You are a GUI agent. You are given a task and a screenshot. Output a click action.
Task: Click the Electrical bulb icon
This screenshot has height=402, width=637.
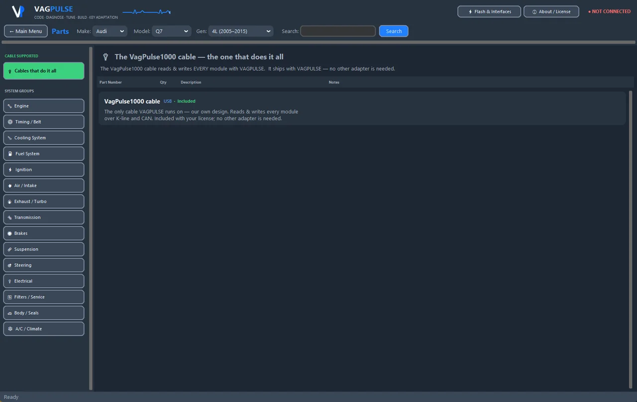tap(10, 281)
